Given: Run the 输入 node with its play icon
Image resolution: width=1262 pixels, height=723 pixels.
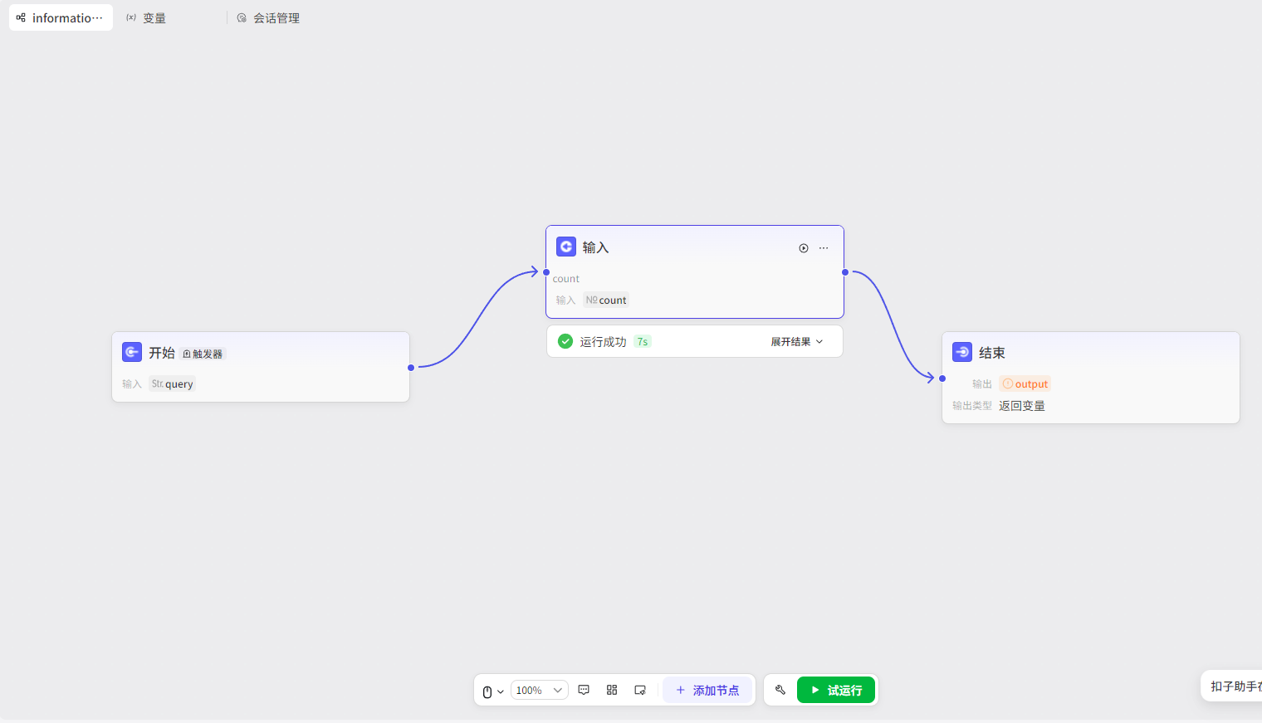Looking at the screenshot, I should point(804,248).
